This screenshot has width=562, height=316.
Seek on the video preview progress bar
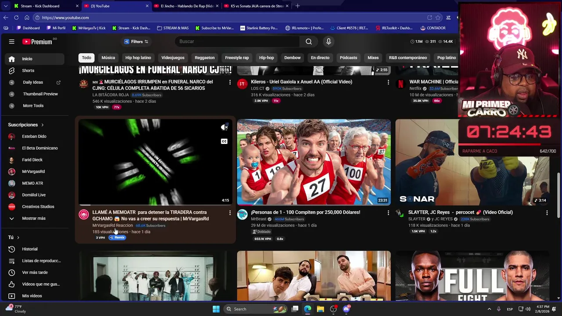coord(155,205)
